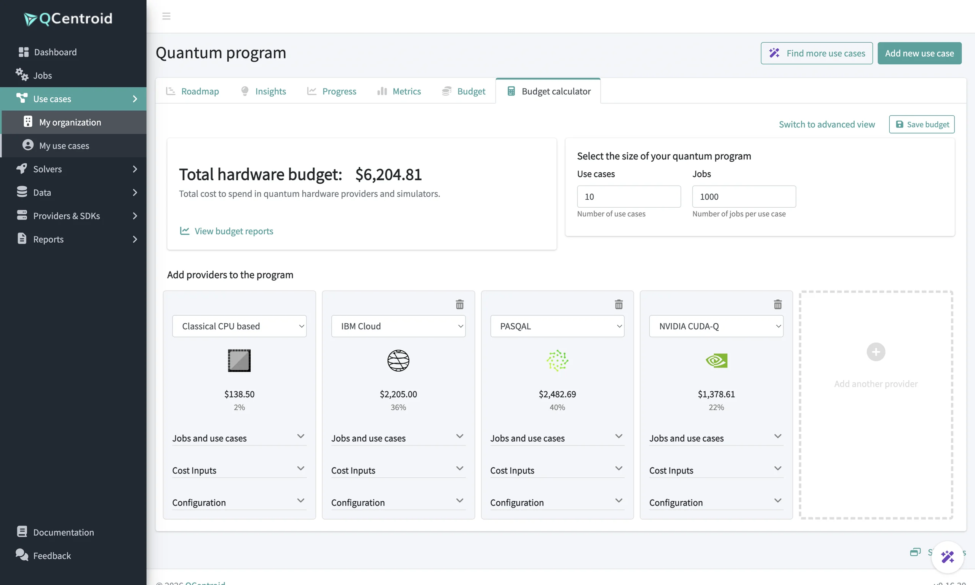Select the Budget calculator tab

pos(548,91)
